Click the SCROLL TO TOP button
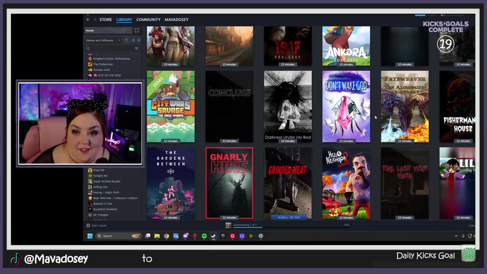487x274 pixels. (x=288, y=218)
